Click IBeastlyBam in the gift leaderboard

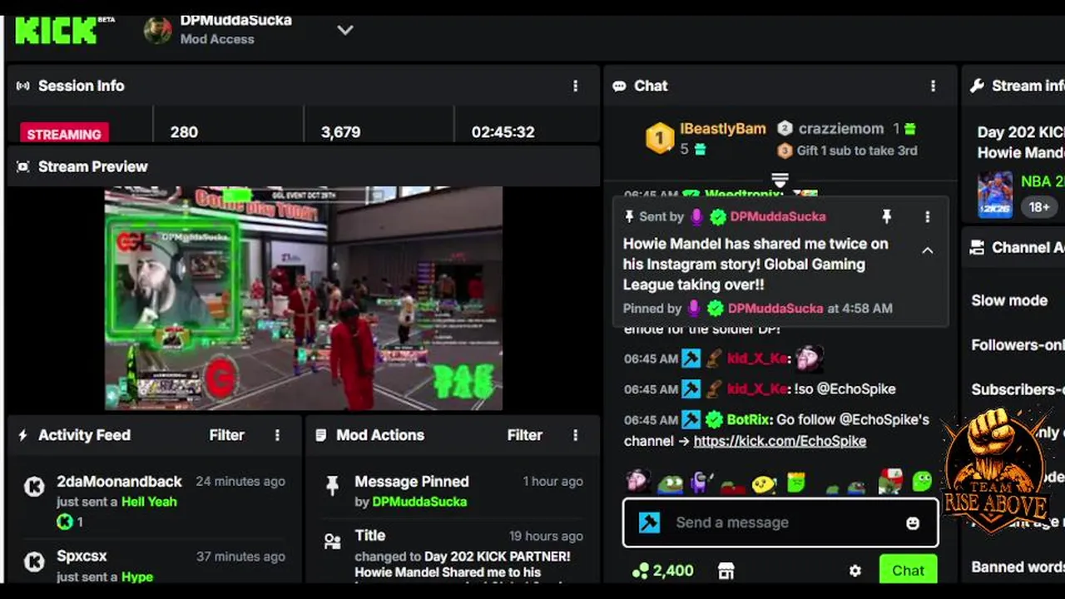tap(723, 129)
